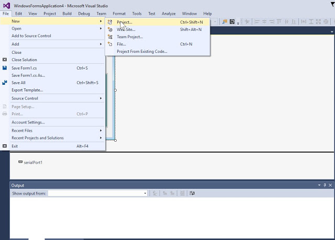Click the Align Tops icon
The width and height of the screenshot is (335, 240).
click(279, 21)
